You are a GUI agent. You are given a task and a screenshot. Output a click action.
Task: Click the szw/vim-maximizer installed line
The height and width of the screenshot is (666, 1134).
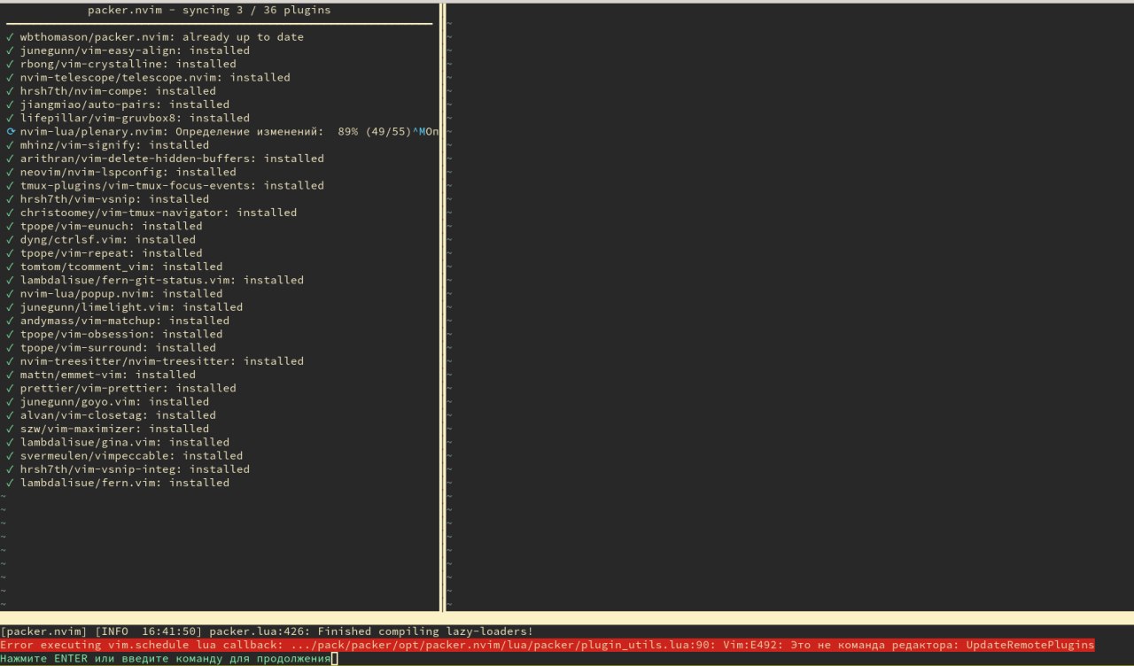click(107, 429)
